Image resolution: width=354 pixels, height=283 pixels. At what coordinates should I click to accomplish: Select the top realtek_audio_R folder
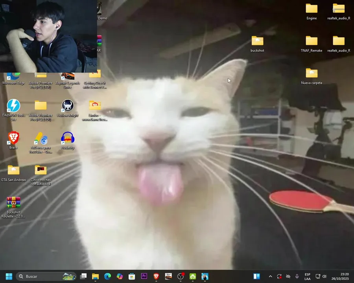[x=339, y=12]
